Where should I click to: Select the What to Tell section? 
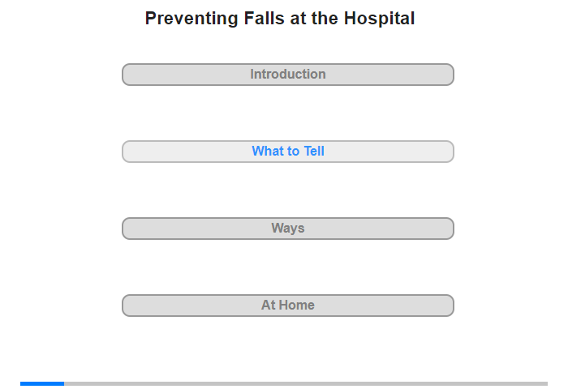[288, 152]
